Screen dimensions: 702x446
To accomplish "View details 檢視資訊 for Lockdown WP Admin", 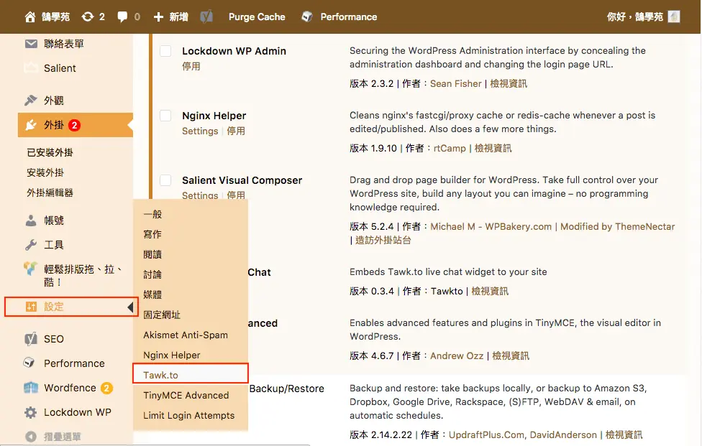I will pos(509,83).
